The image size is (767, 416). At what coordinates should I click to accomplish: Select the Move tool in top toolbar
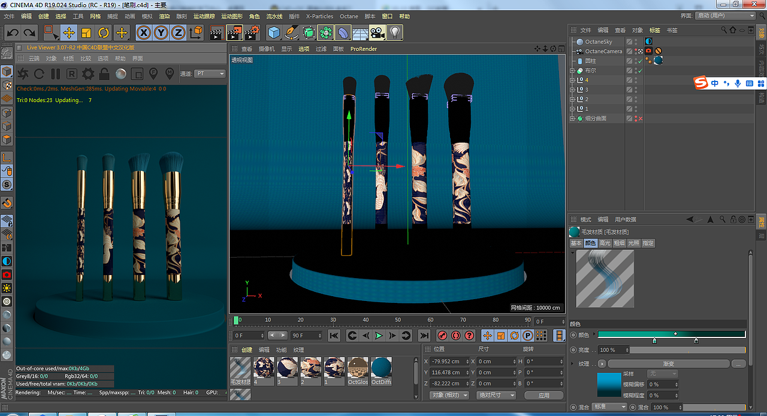click(x=69, y=32)
